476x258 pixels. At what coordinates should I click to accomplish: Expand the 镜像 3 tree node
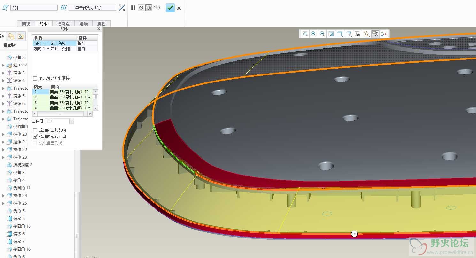3,73
